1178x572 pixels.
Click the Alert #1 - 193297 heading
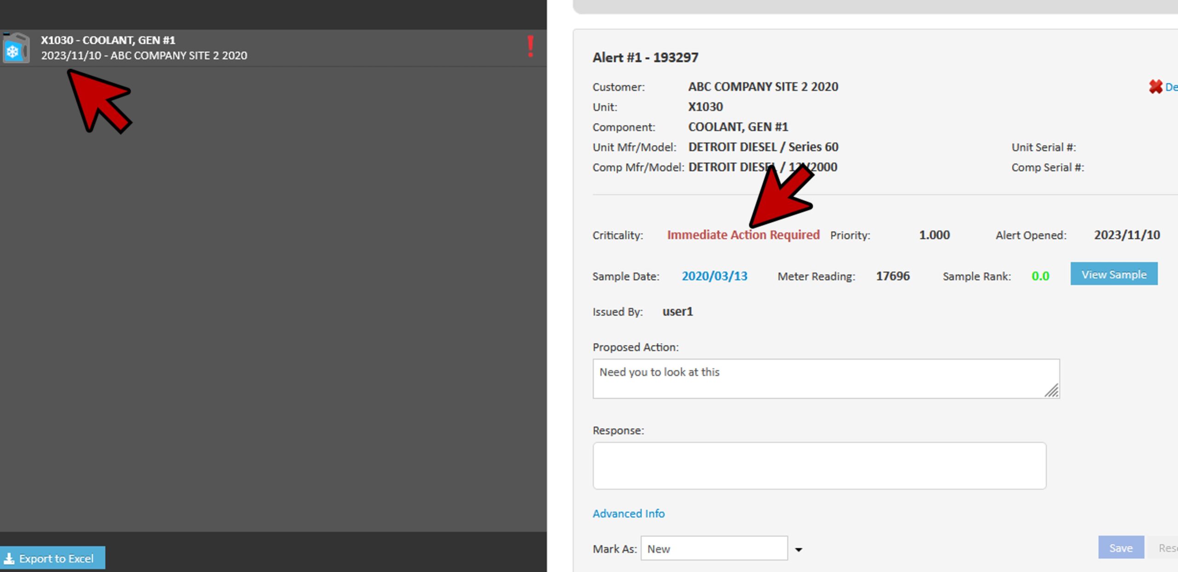(x=645, y=57)
